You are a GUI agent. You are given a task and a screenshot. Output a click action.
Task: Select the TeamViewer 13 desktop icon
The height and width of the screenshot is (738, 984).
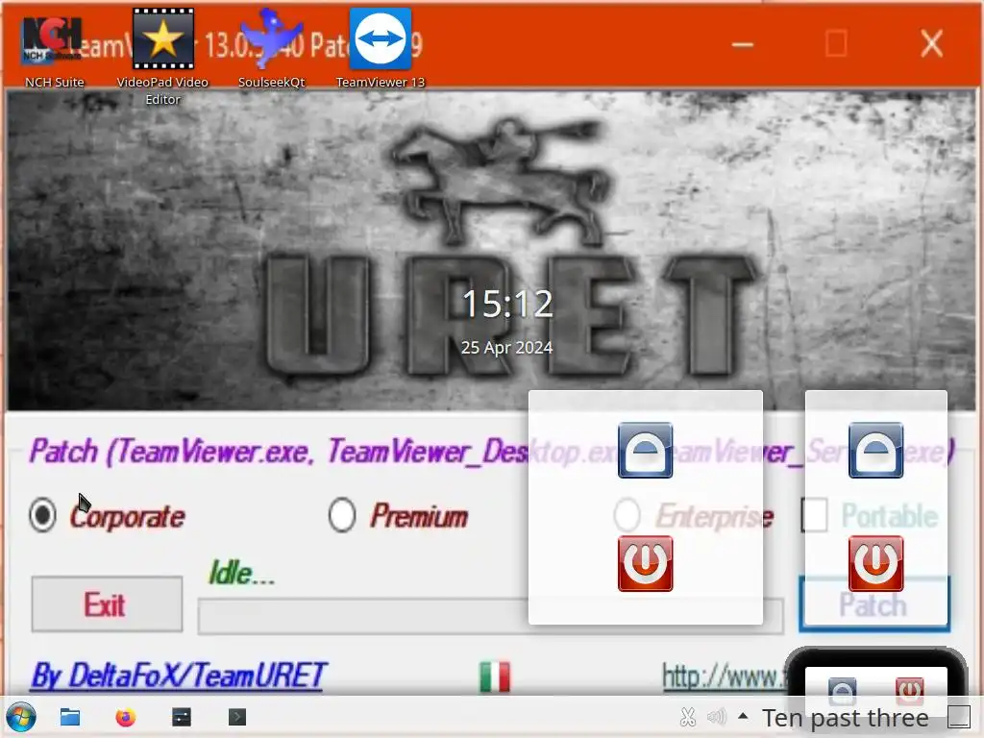[x=381, y=49]
